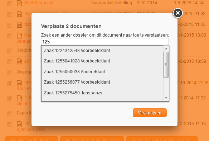The height and width of the screenshot is (141, 209).
Task: Click the dossier list scroll up arrow
Action: 166,49
